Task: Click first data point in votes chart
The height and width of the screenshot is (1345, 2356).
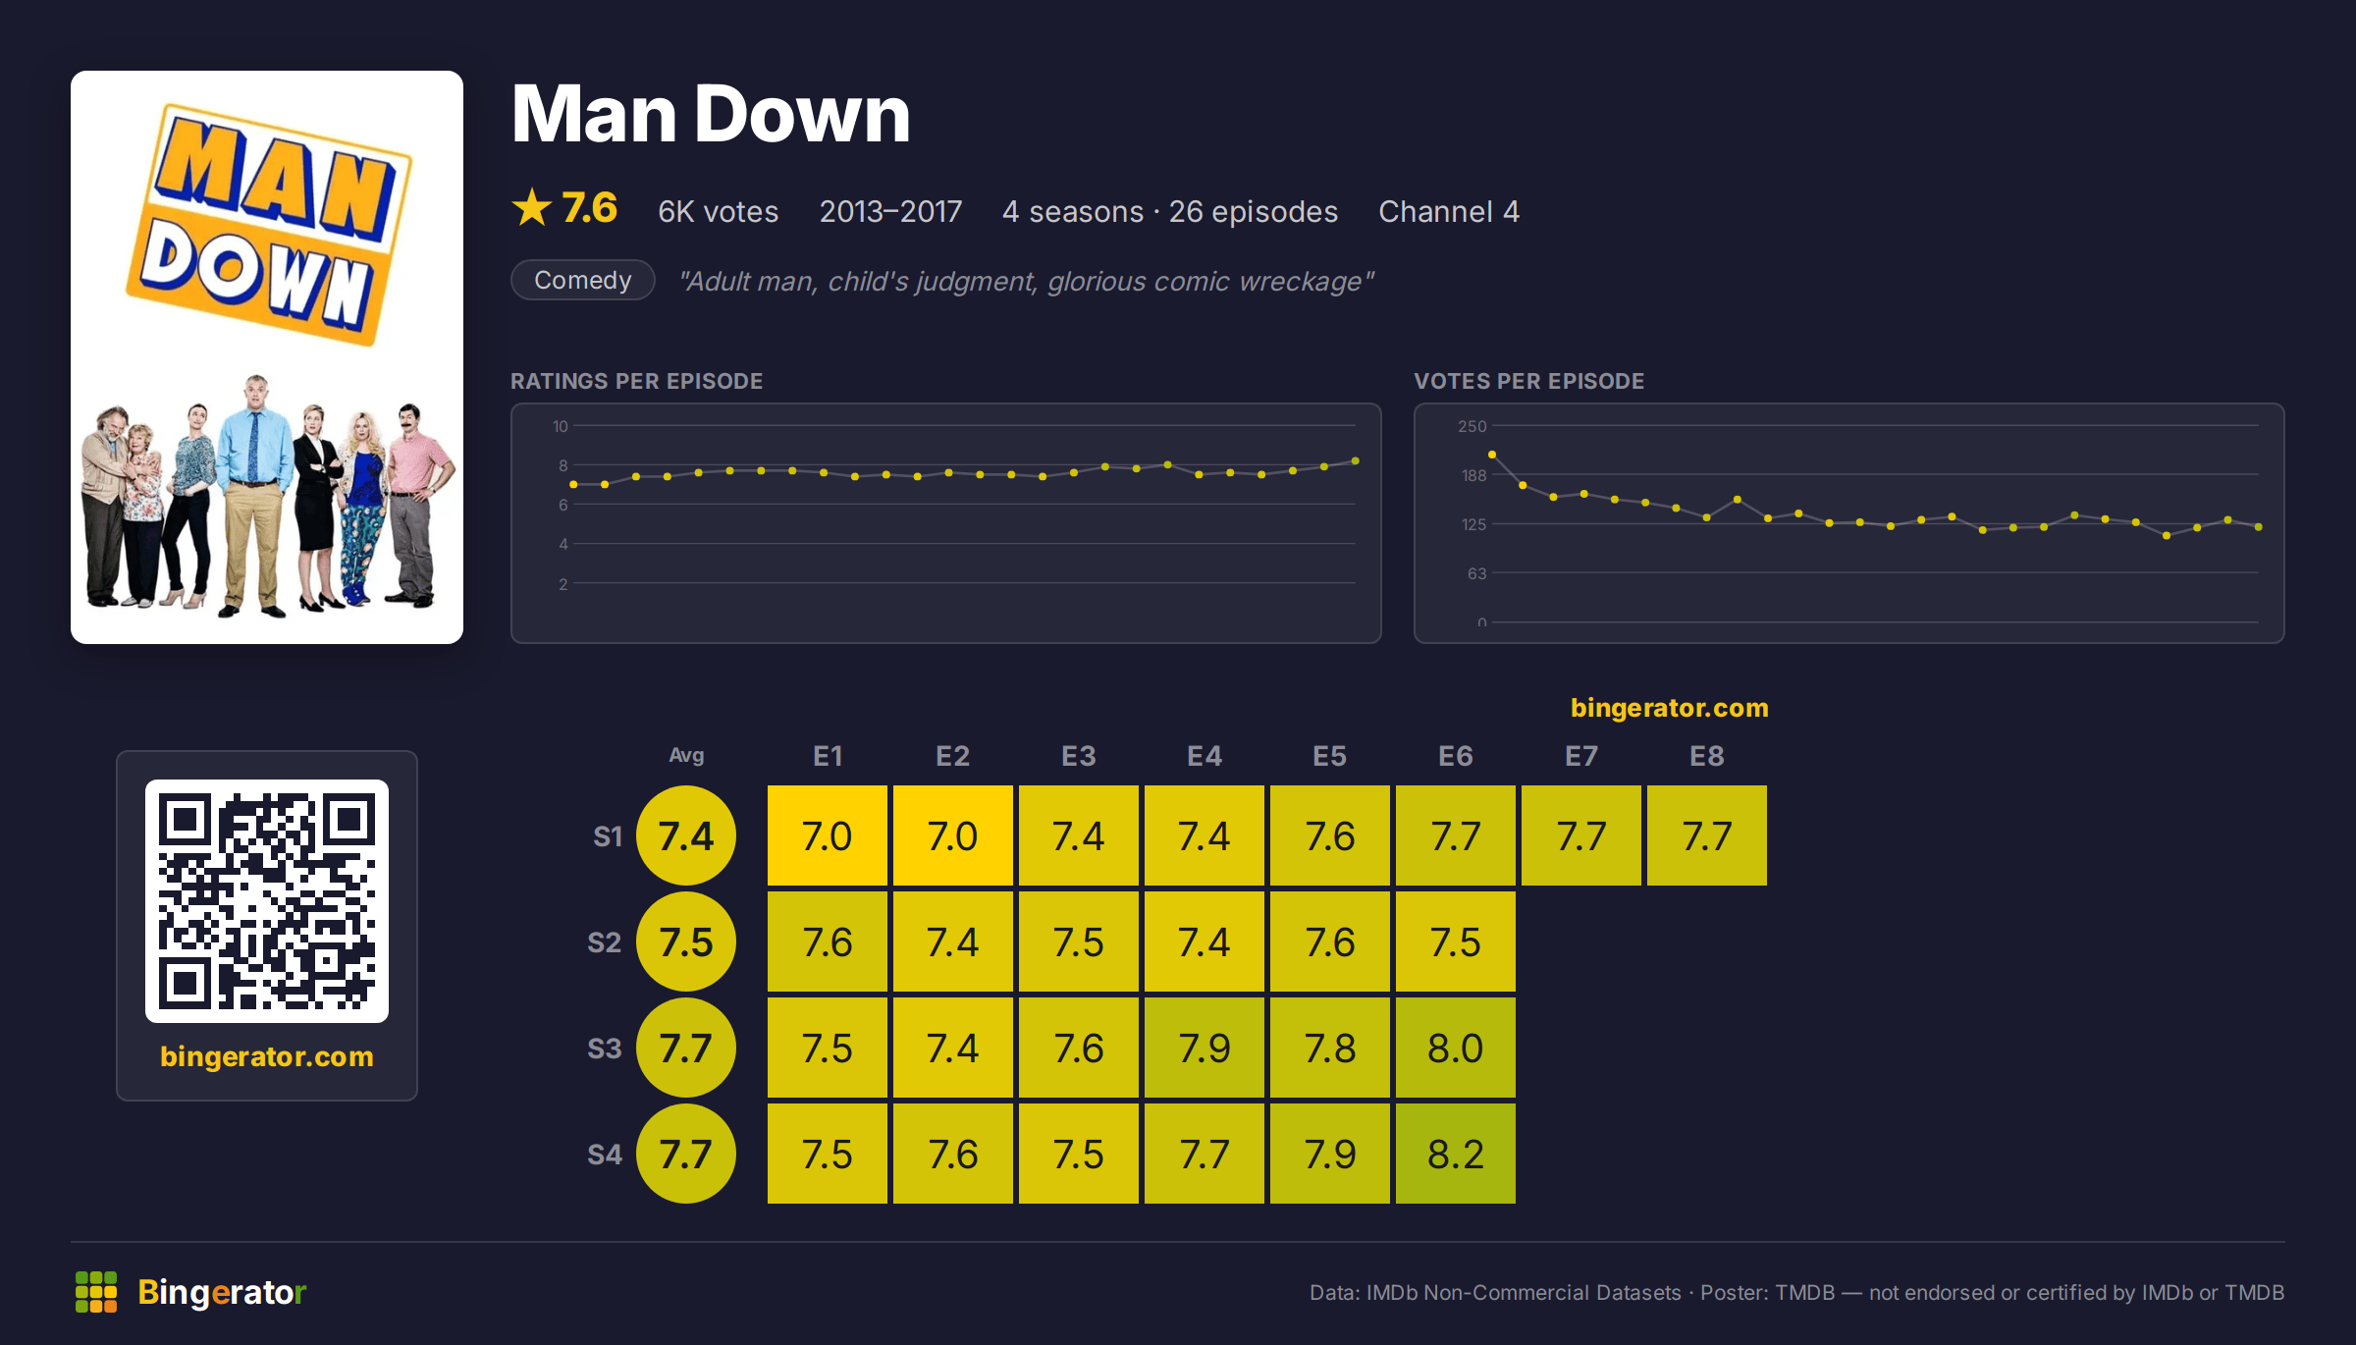Action: (x=1492, y=455)
